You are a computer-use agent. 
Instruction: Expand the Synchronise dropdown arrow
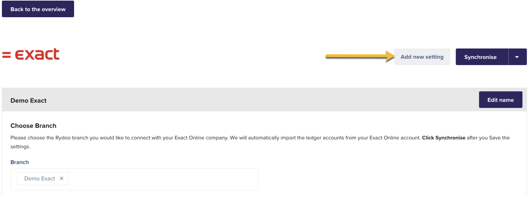point(517,57)
